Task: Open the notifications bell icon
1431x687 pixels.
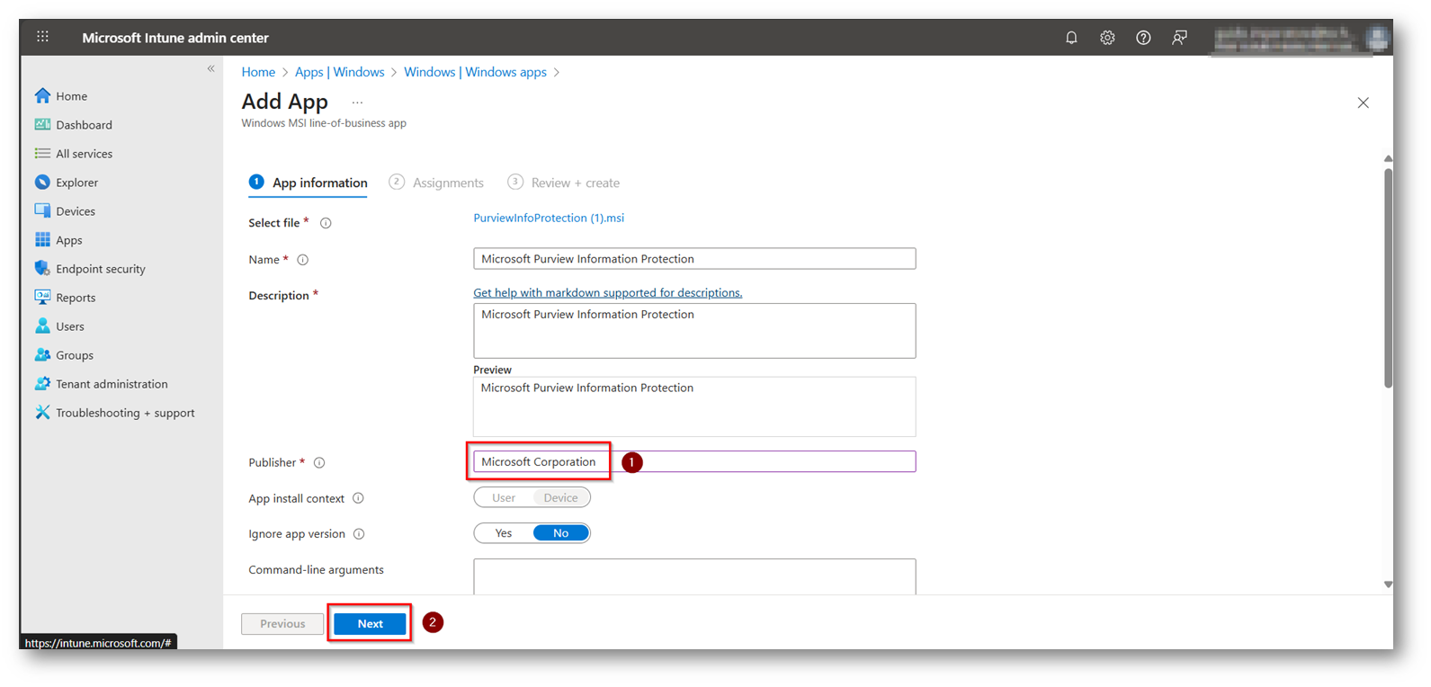Action: [x=1071, y=38]
